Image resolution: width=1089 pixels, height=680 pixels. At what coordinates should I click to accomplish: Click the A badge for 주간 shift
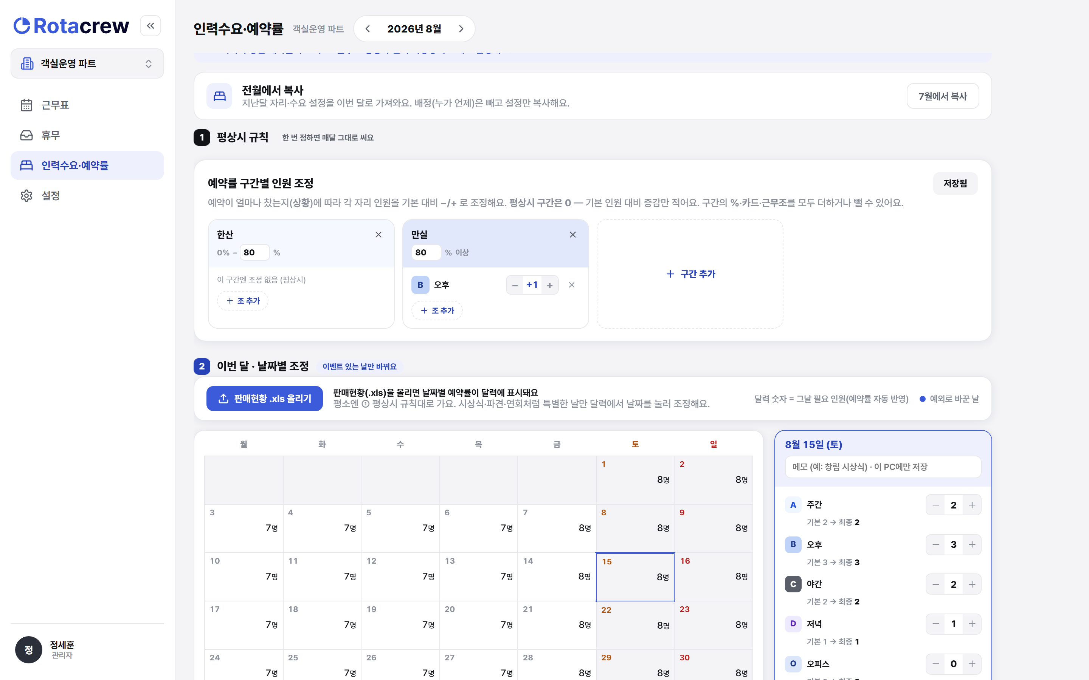(793, 505)
